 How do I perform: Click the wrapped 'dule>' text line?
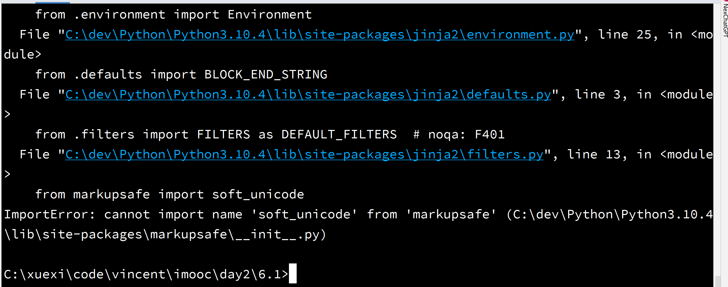pyautogui.click(x=23, y=55)
